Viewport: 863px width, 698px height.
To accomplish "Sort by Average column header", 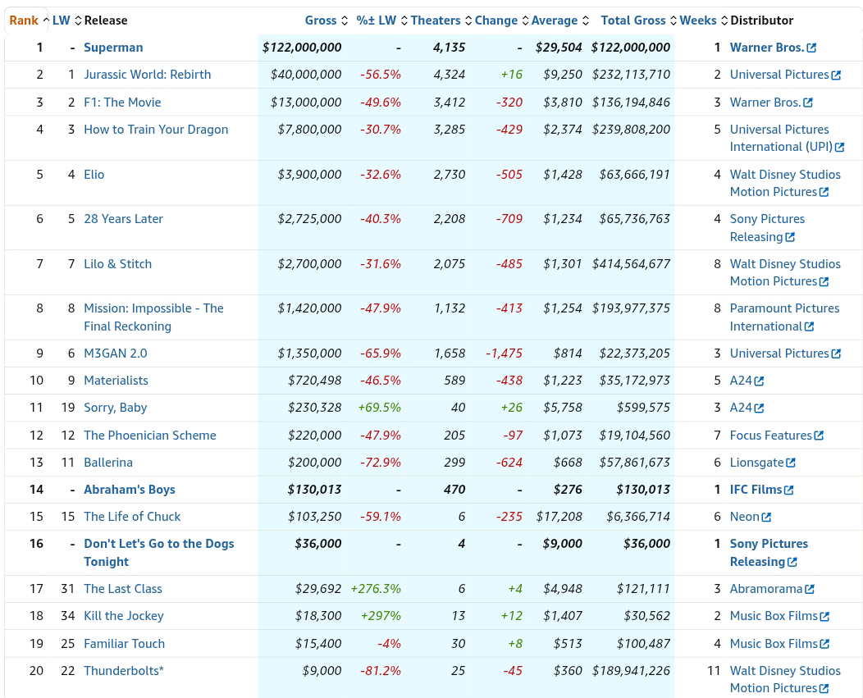I will [559, 21].
